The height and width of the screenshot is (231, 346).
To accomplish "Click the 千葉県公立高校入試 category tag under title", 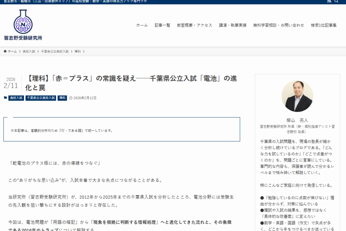I will (41, 98).
